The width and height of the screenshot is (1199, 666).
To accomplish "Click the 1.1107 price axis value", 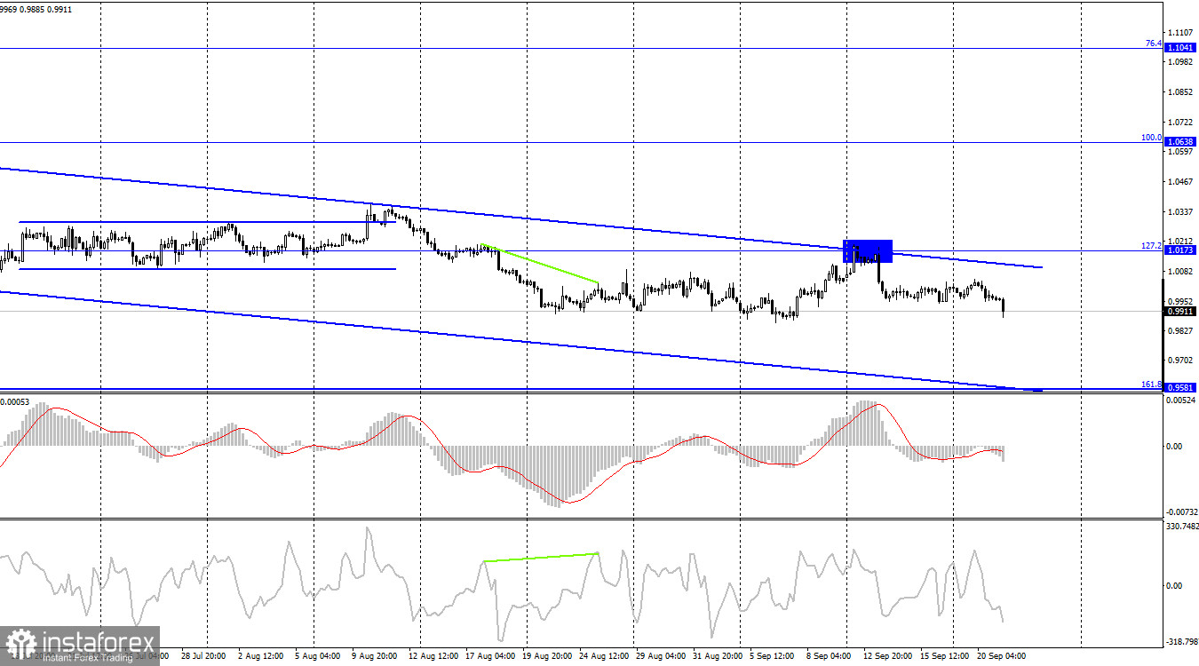I will point(1180,31).
